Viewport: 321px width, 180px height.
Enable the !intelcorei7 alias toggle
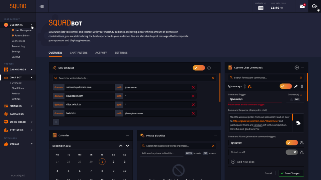tap(292, 152)
